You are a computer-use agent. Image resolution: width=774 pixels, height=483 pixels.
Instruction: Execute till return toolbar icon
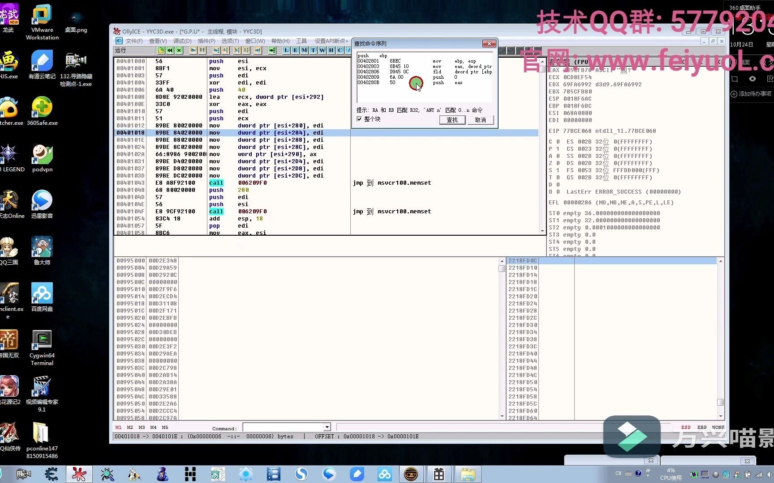coord(258,50)
